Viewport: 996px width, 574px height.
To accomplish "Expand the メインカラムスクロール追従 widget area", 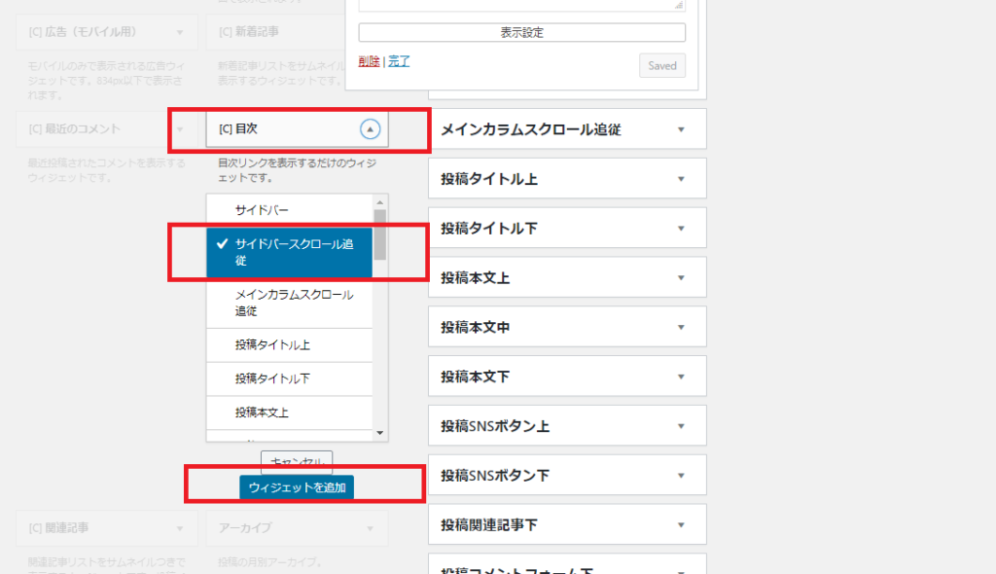I will (x=681, y=129).
